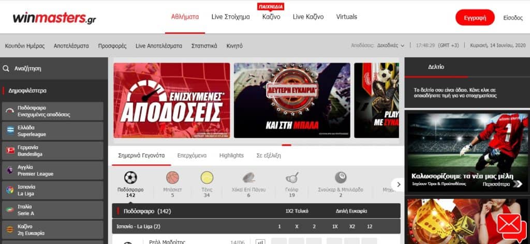This screenshot has height=244, width=530.
Task: Select the golf Γκολφ icon
Action: pyautogui.click(x=292, y=177)
